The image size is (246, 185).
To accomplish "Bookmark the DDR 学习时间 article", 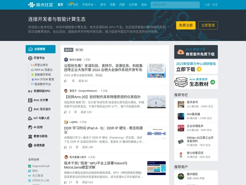I will coord(77,147).
